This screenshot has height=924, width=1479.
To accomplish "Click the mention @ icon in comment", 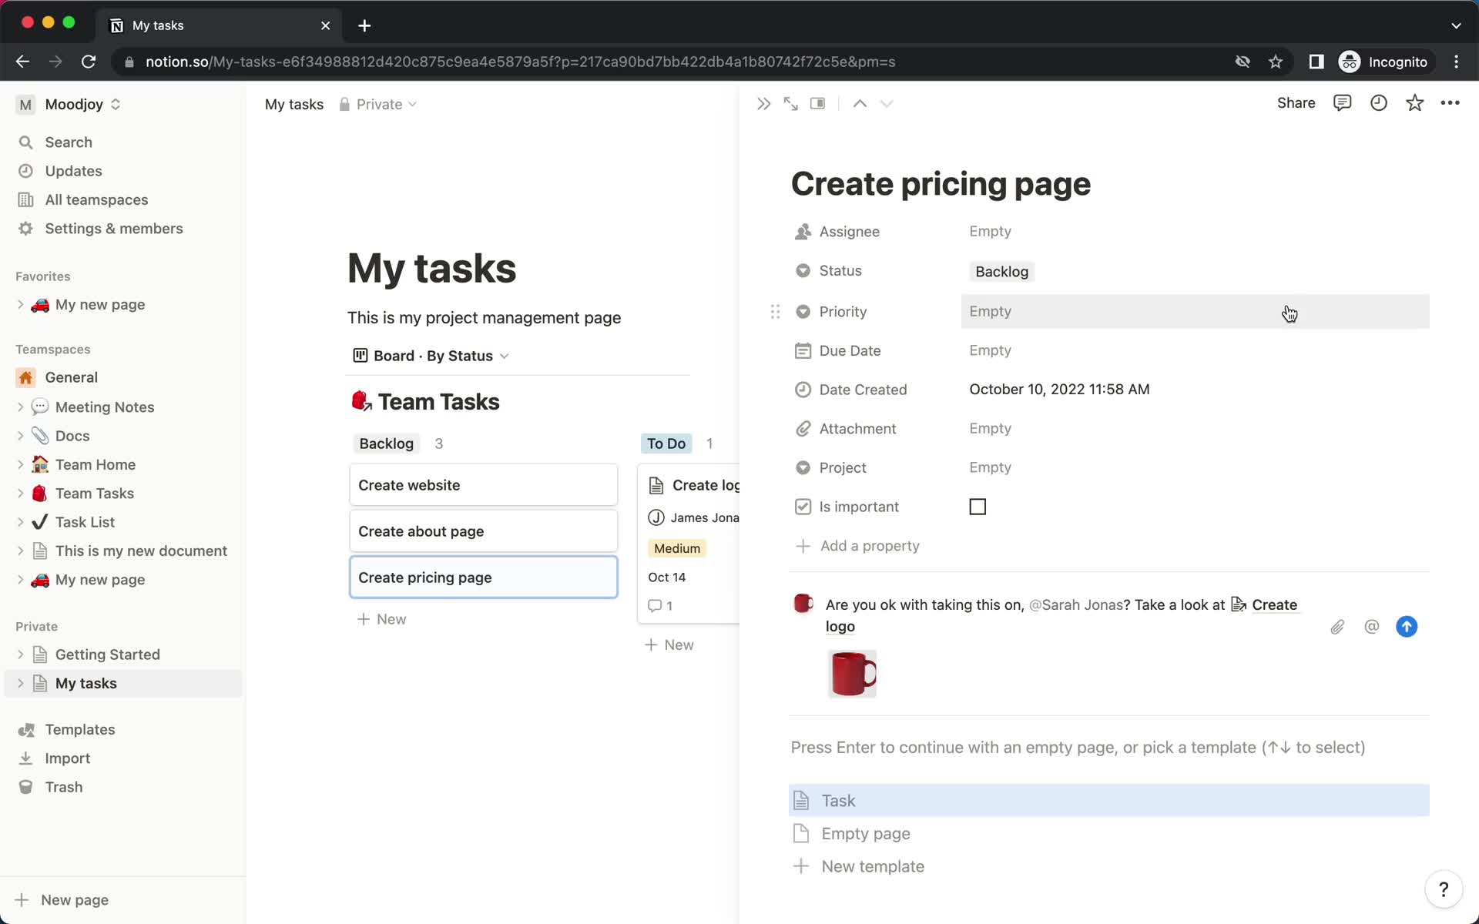I will point(1373,626).
